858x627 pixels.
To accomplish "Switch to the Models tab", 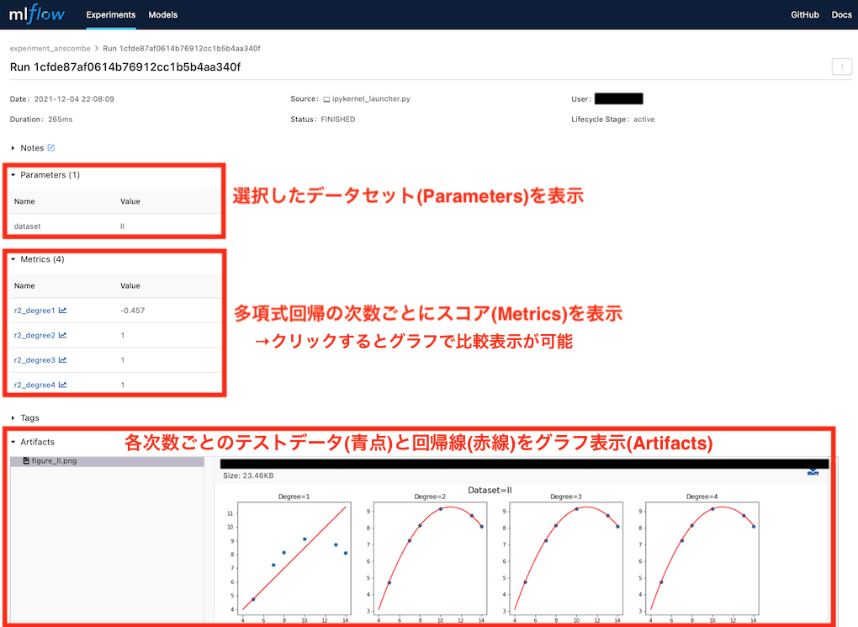I will click(162, 14).
